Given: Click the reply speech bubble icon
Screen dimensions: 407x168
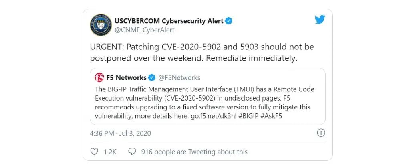Looking at the screenshot, I should click(x=132, y=152).
